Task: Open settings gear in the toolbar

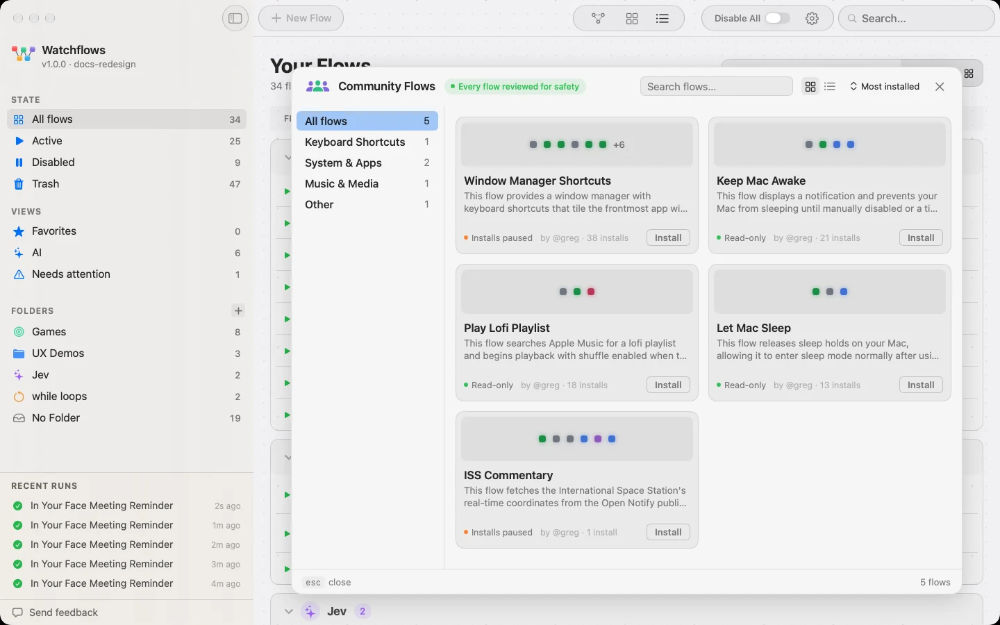Action: pyautogui.click(x=812, y=19)
